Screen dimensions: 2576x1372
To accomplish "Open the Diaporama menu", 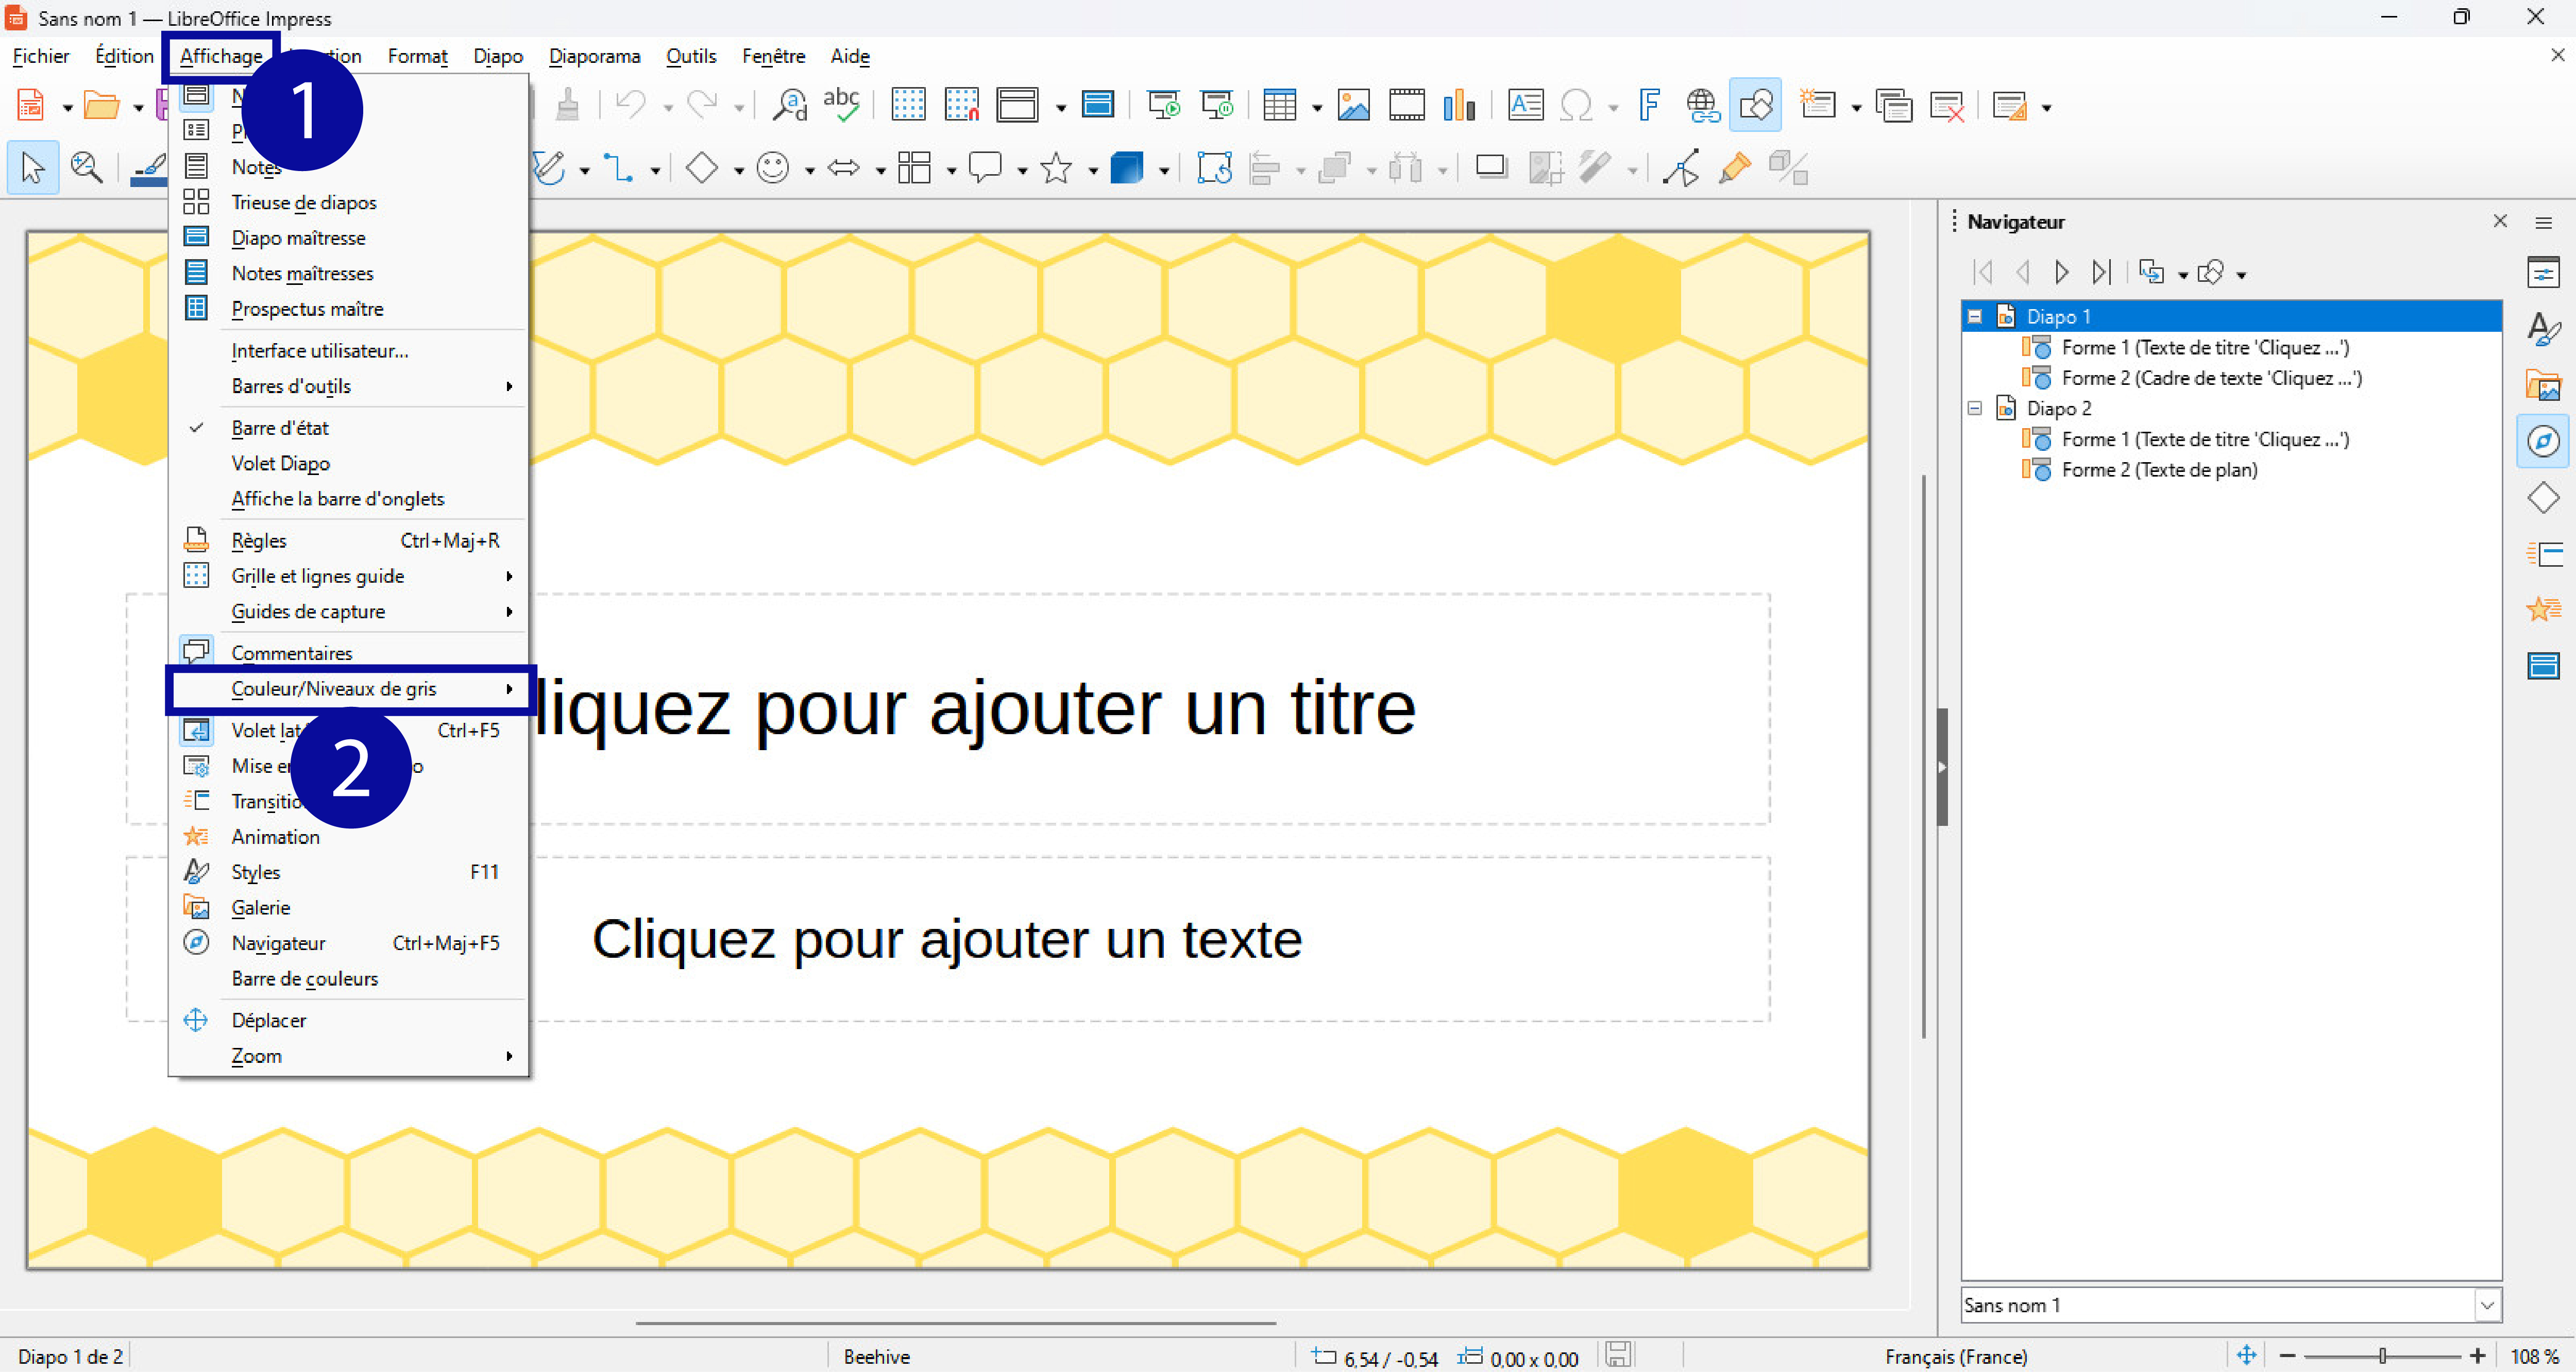I will 594,56.
